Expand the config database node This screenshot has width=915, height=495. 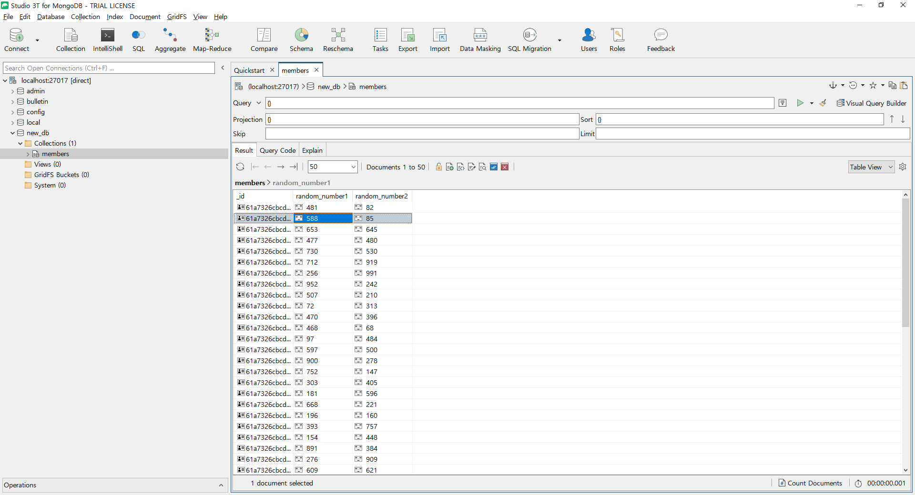(12, 112)
